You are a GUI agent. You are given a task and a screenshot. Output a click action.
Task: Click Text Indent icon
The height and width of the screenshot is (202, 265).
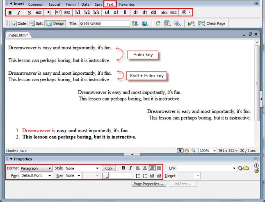[159, 176]
